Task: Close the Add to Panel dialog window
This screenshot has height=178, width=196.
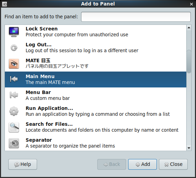Action: pyautogui.click(x=191, y=4)
